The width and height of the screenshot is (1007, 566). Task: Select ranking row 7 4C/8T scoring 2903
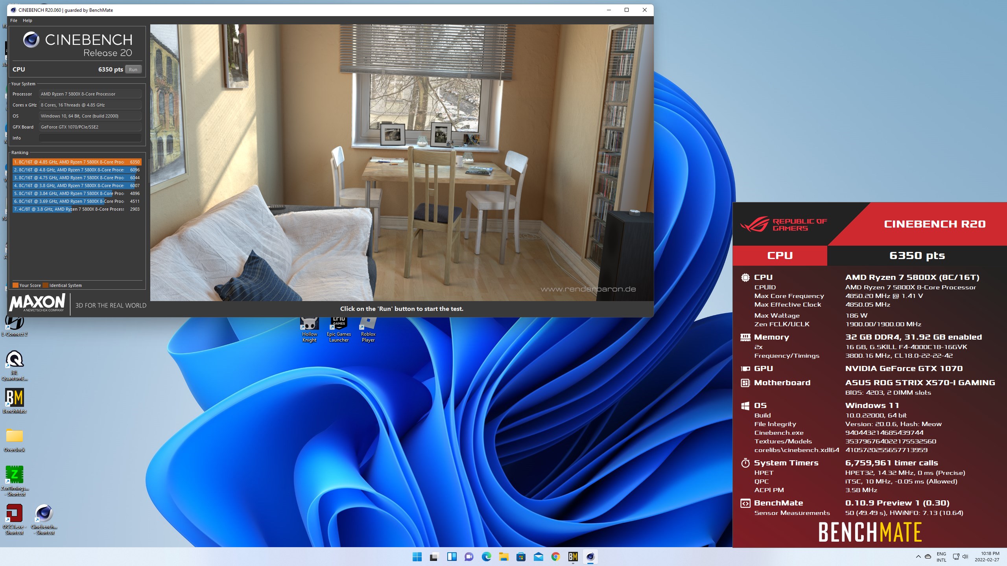77,209
